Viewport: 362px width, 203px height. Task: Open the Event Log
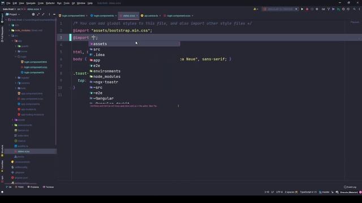coord(350,187)
